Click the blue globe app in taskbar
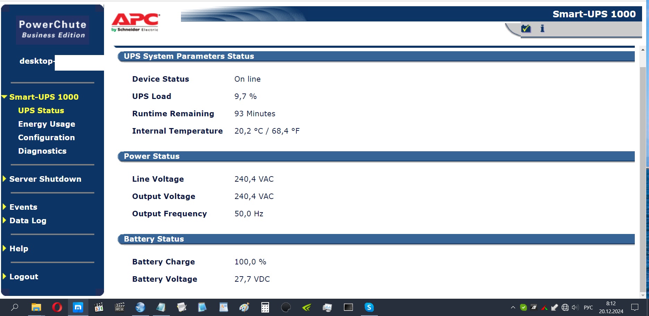This screenshot has width=649, height=316. (140, 307)
